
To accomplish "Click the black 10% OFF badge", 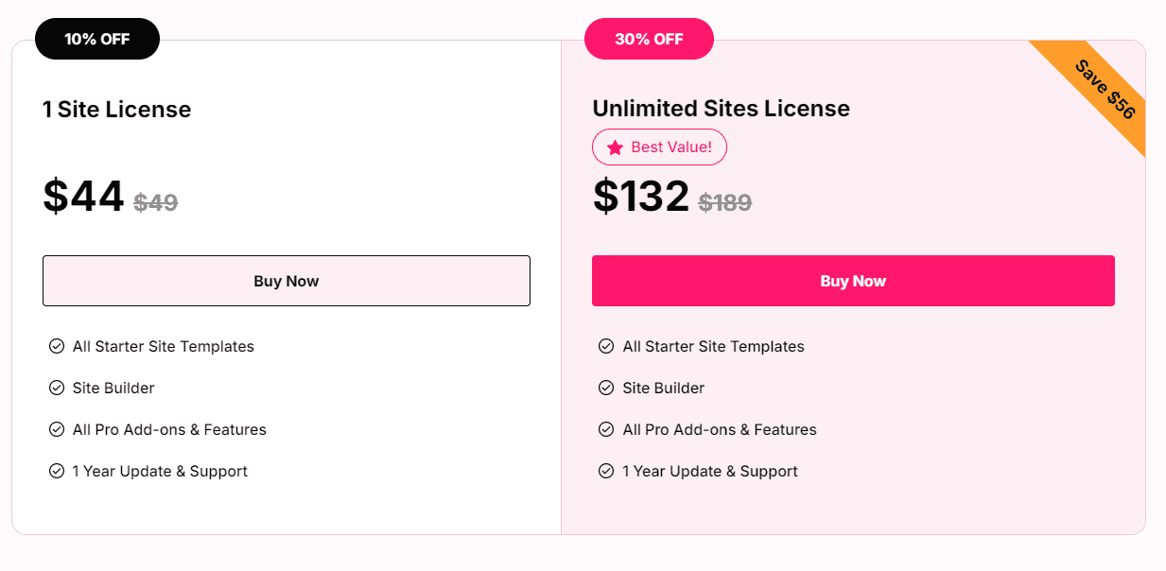I will [96, 39].
